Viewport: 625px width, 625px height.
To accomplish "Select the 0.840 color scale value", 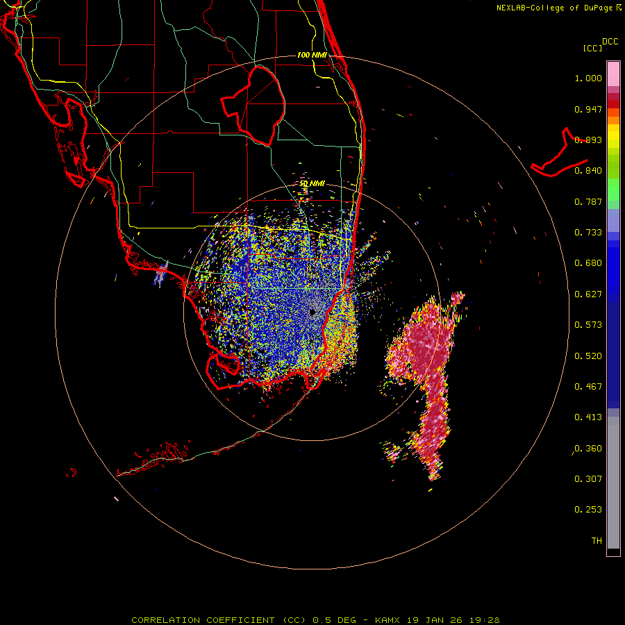I will (x=588, y=171).
